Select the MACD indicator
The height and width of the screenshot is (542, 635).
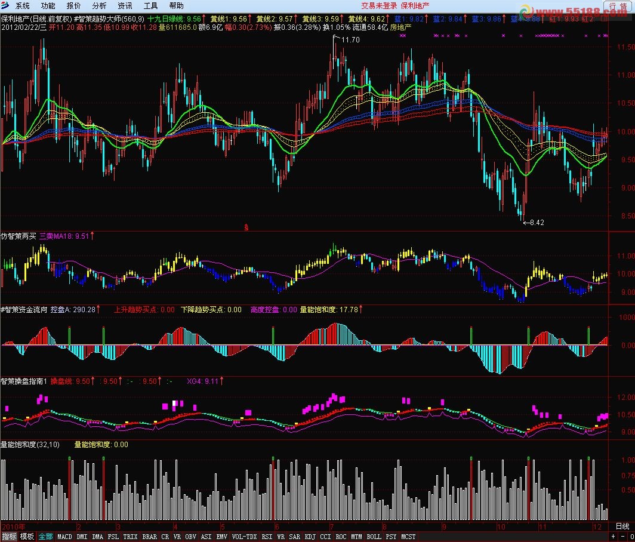(x=64, y=536)
